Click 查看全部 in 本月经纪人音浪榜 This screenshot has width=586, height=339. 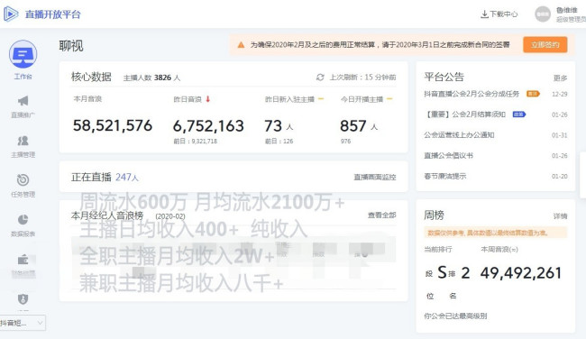click(x=382, y=215)
